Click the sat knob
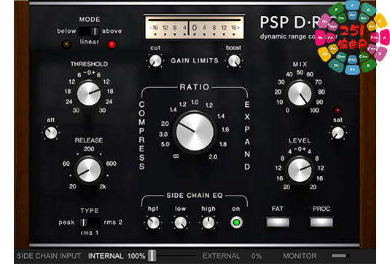This screenshot has height=264, width=390. [x=338, y=133]
